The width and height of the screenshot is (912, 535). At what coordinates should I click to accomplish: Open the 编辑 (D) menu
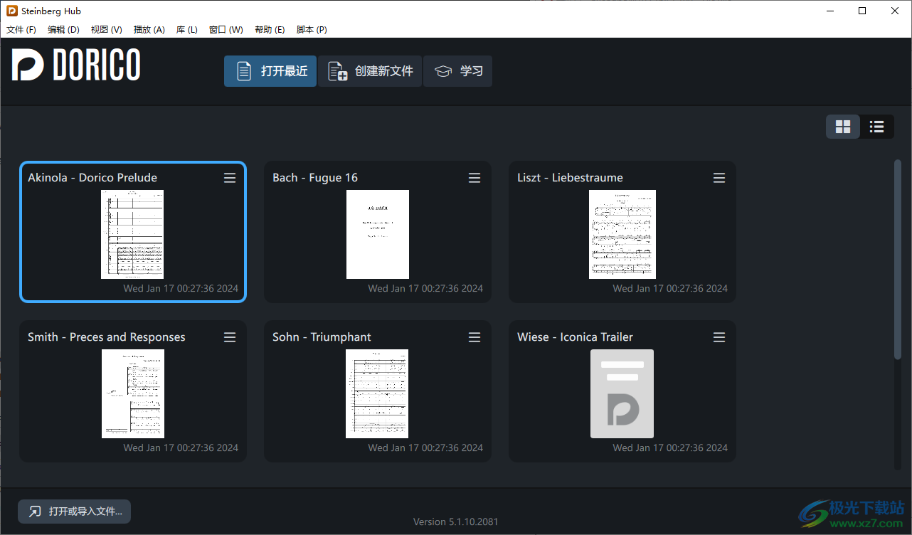tap(63, 30)
